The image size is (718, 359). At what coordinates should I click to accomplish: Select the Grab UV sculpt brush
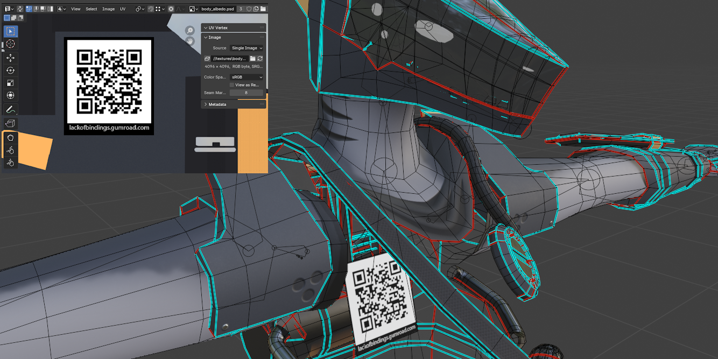pos(11,149)
